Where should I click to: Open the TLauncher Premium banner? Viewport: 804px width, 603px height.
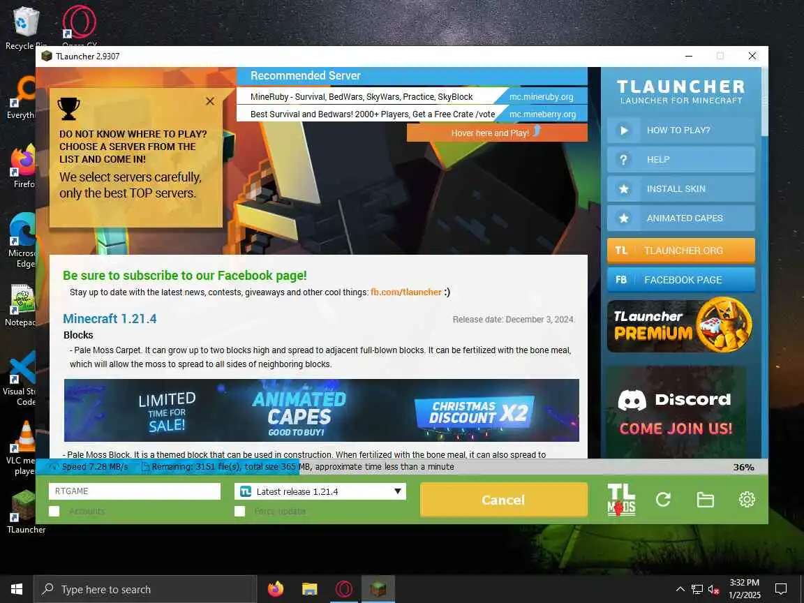[x=680, y=325]
